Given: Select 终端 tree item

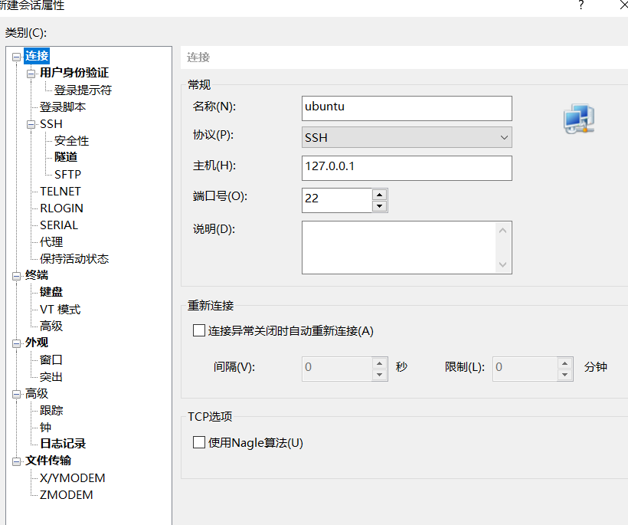Looking at the screenshot, I should (x=37, y=275).
